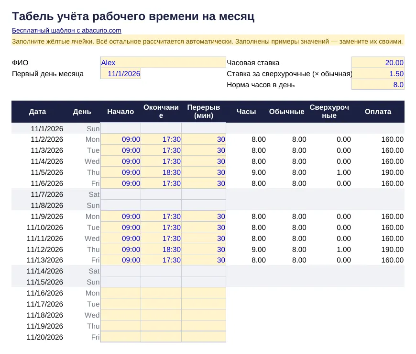Click payment 160.00 for 11/10/2026
Viewport: 416px width, 354px height.
393,228
